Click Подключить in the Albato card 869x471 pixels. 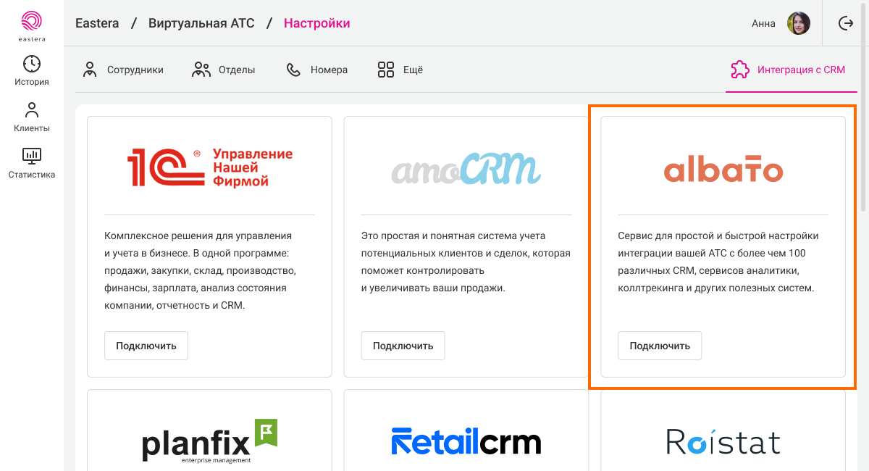pyautogui.click(x=660, y=346)
